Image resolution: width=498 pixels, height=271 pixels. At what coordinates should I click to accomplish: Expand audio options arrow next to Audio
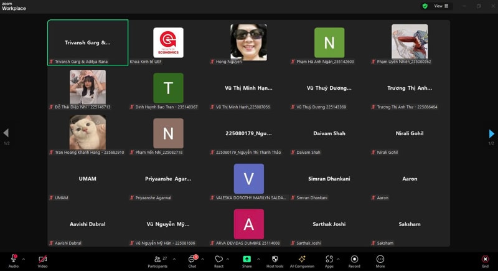click(24, 259)
